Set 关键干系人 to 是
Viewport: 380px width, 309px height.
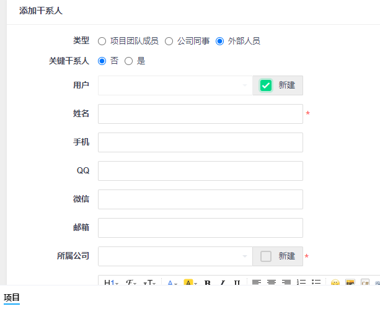coord(129,61)
